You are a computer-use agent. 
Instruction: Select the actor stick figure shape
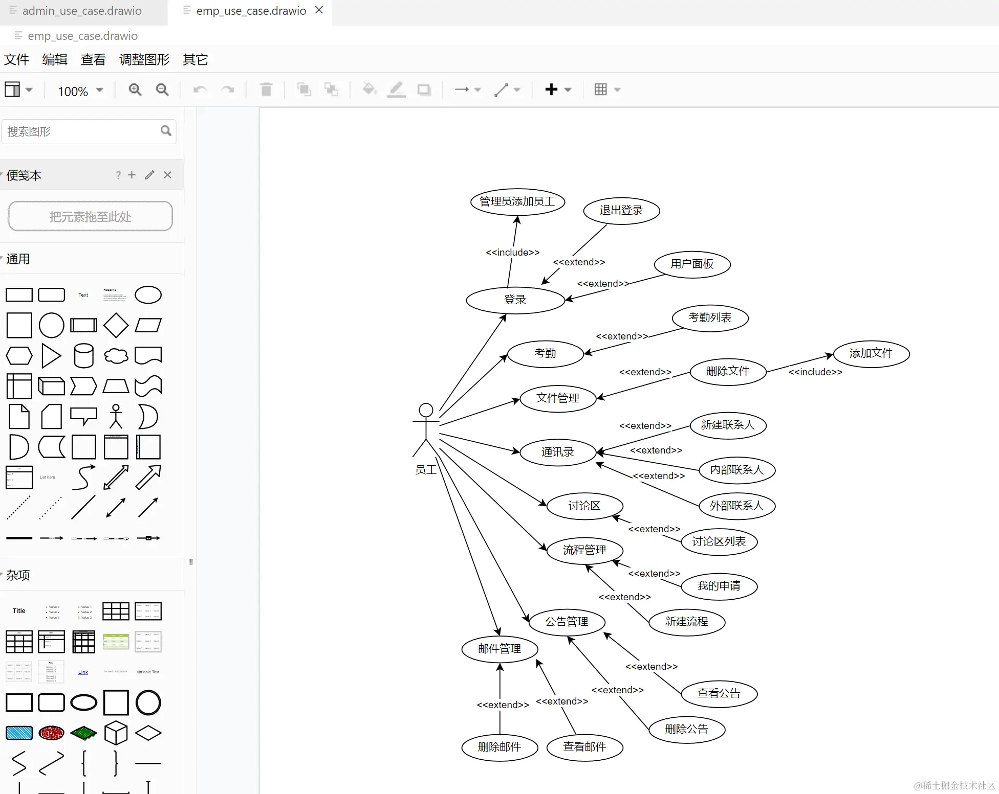click(116, 417)
